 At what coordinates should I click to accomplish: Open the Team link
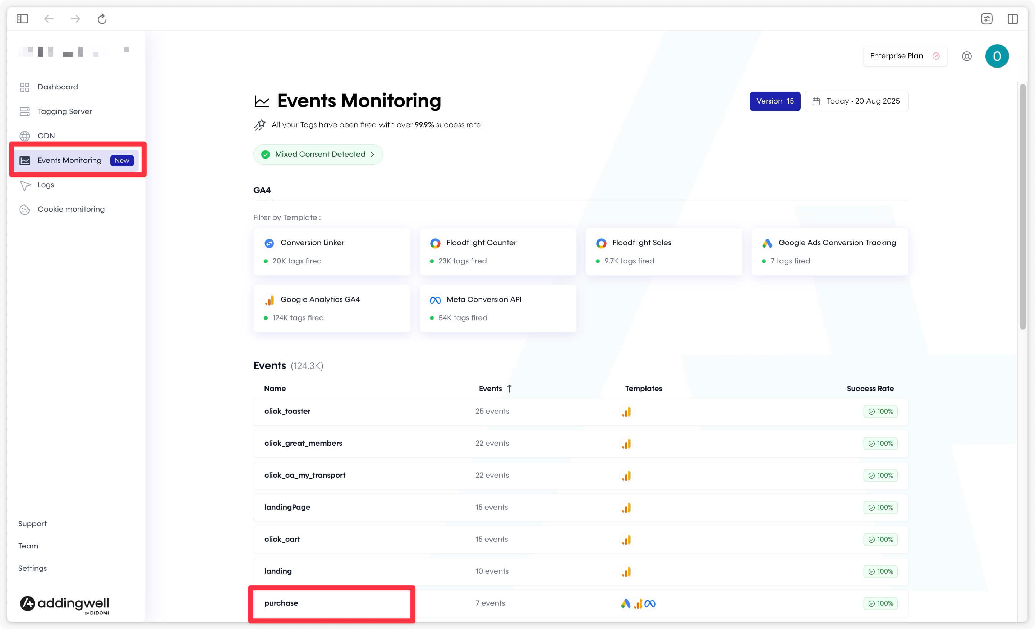(28, 546)
